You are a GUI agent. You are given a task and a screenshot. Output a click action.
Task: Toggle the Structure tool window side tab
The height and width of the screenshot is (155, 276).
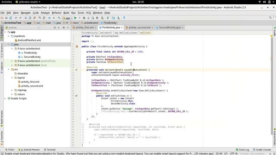tap(2, 50)
